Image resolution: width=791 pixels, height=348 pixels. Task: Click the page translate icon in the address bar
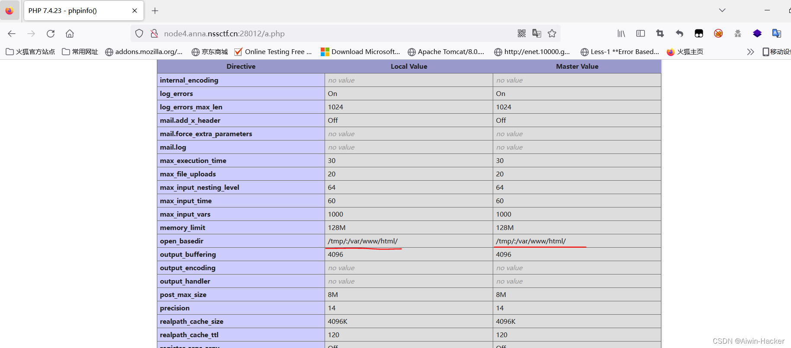(537, 33)
